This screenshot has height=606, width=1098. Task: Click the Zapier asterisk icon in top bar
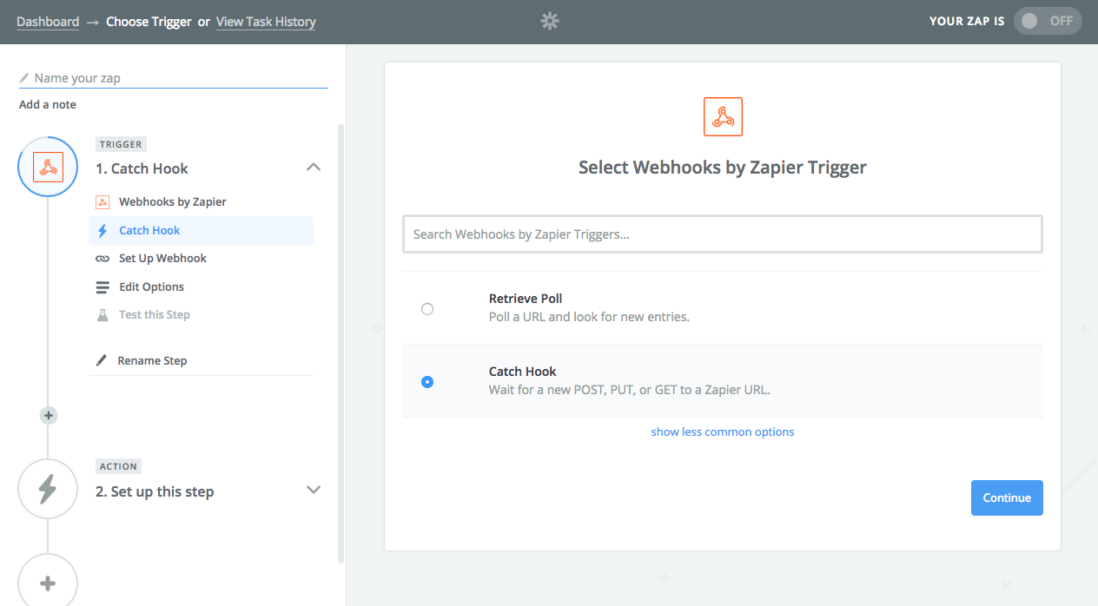click(x=549, y=20)
